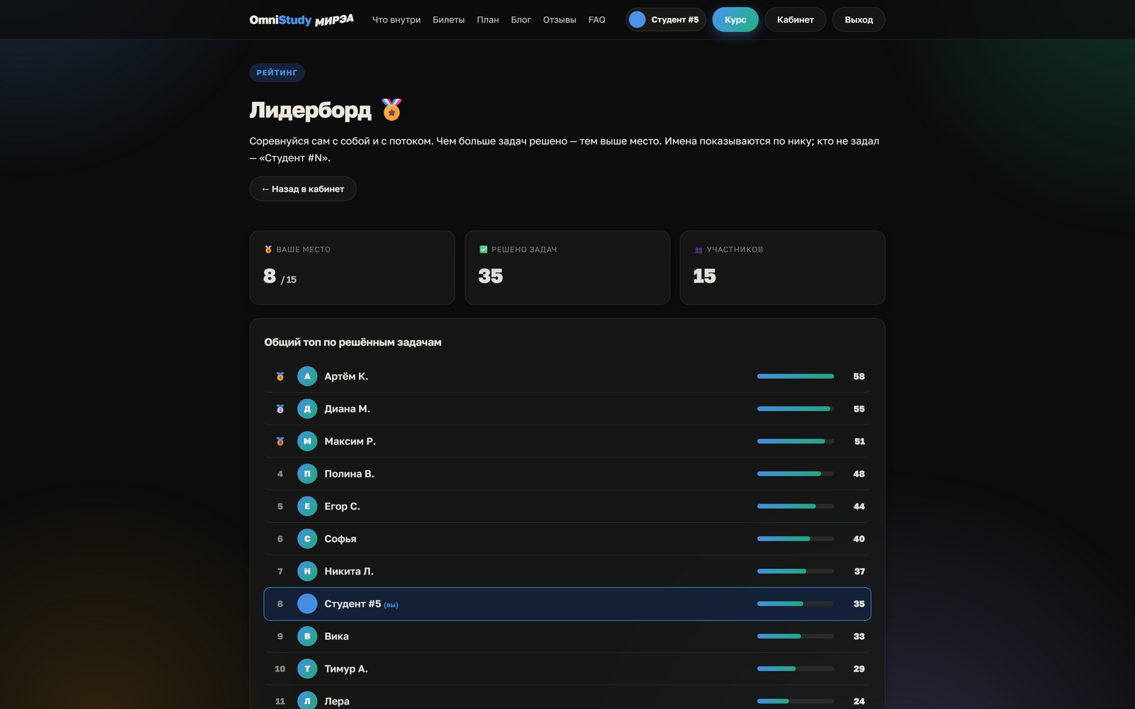Click the gold medal icon beside Артём К.
Viewport: 1135px width, 709px height.
click(280, 376)
